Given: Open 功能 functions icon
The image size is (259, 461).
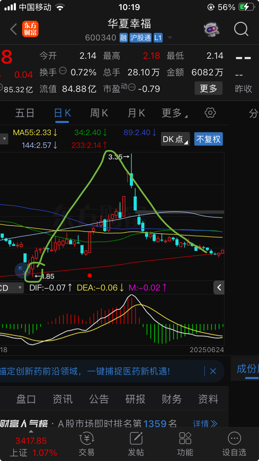Looking at the screenshot, I should point(185,444).
